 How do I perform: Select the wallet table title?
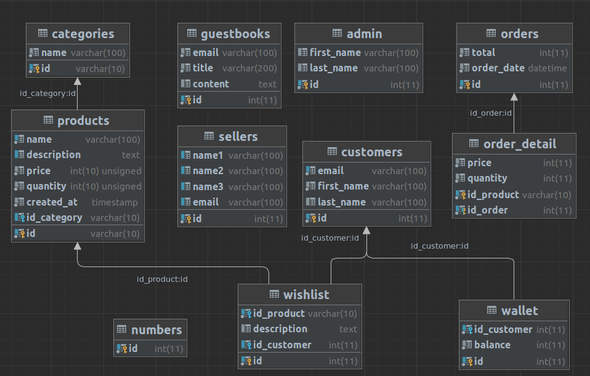tap(520, 311)
